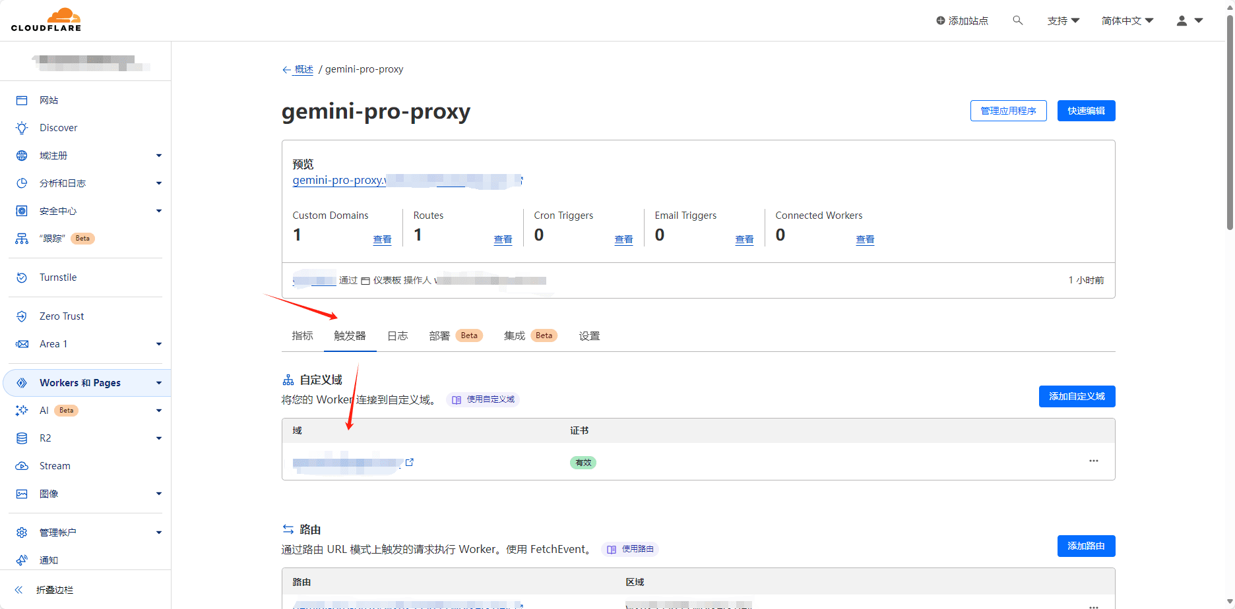Click the 有效 certificate status badge
Screen dimensions: 1235x609
click(x=583, y=463)
